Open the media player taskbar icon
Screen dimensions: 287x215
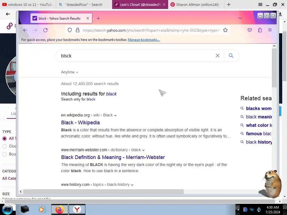pyautogui.click(x=41, y=209)
